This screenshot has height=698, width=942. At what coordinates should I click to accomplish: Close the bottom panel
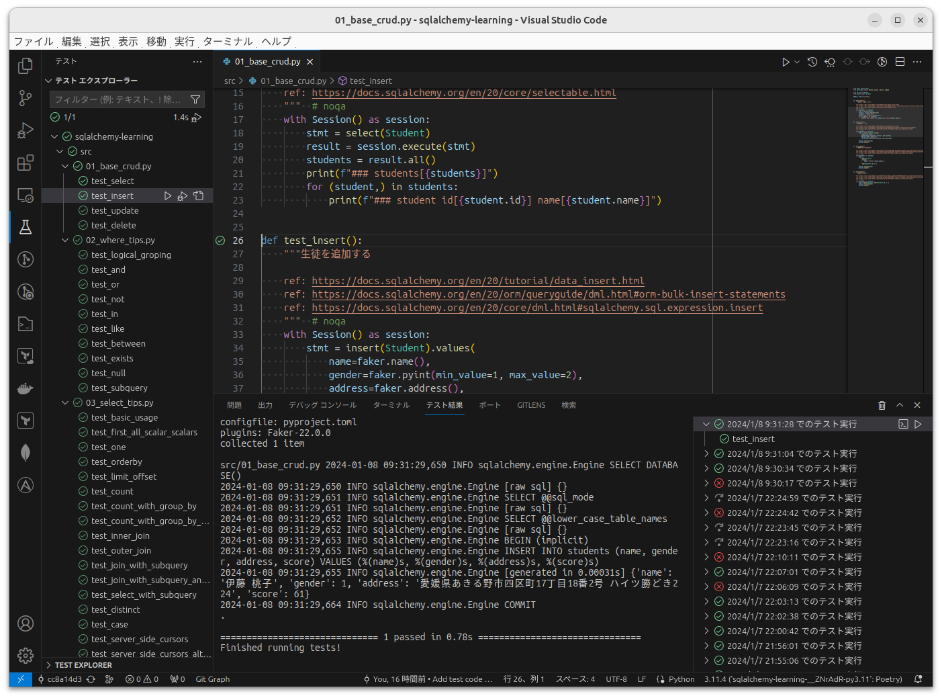[x=917, y=405]
